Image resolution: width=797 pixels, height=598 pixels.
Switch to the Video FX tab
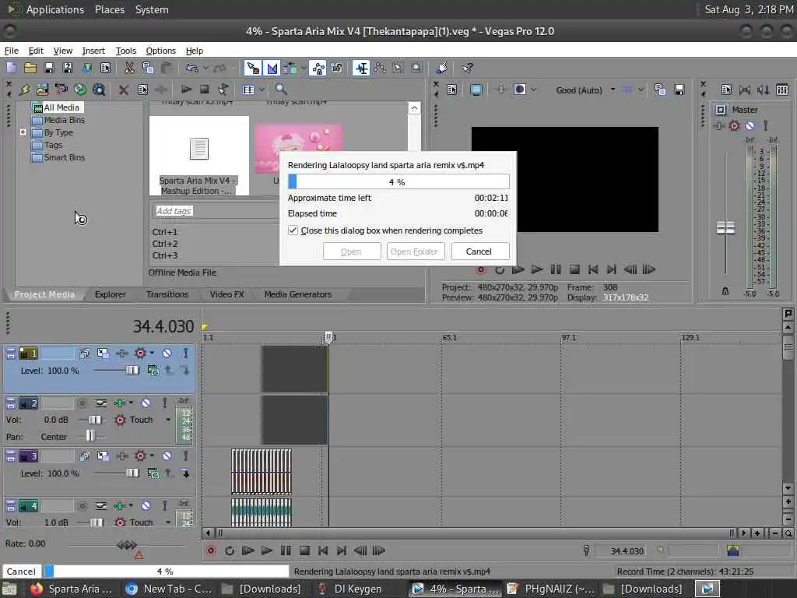point(226,294)
